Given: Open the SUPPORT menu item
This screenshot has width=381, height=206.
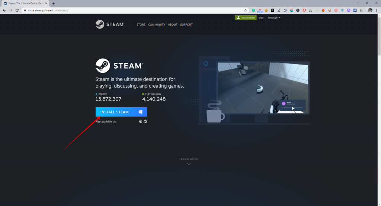Looking at the screenshot, I should click(186, 24).
